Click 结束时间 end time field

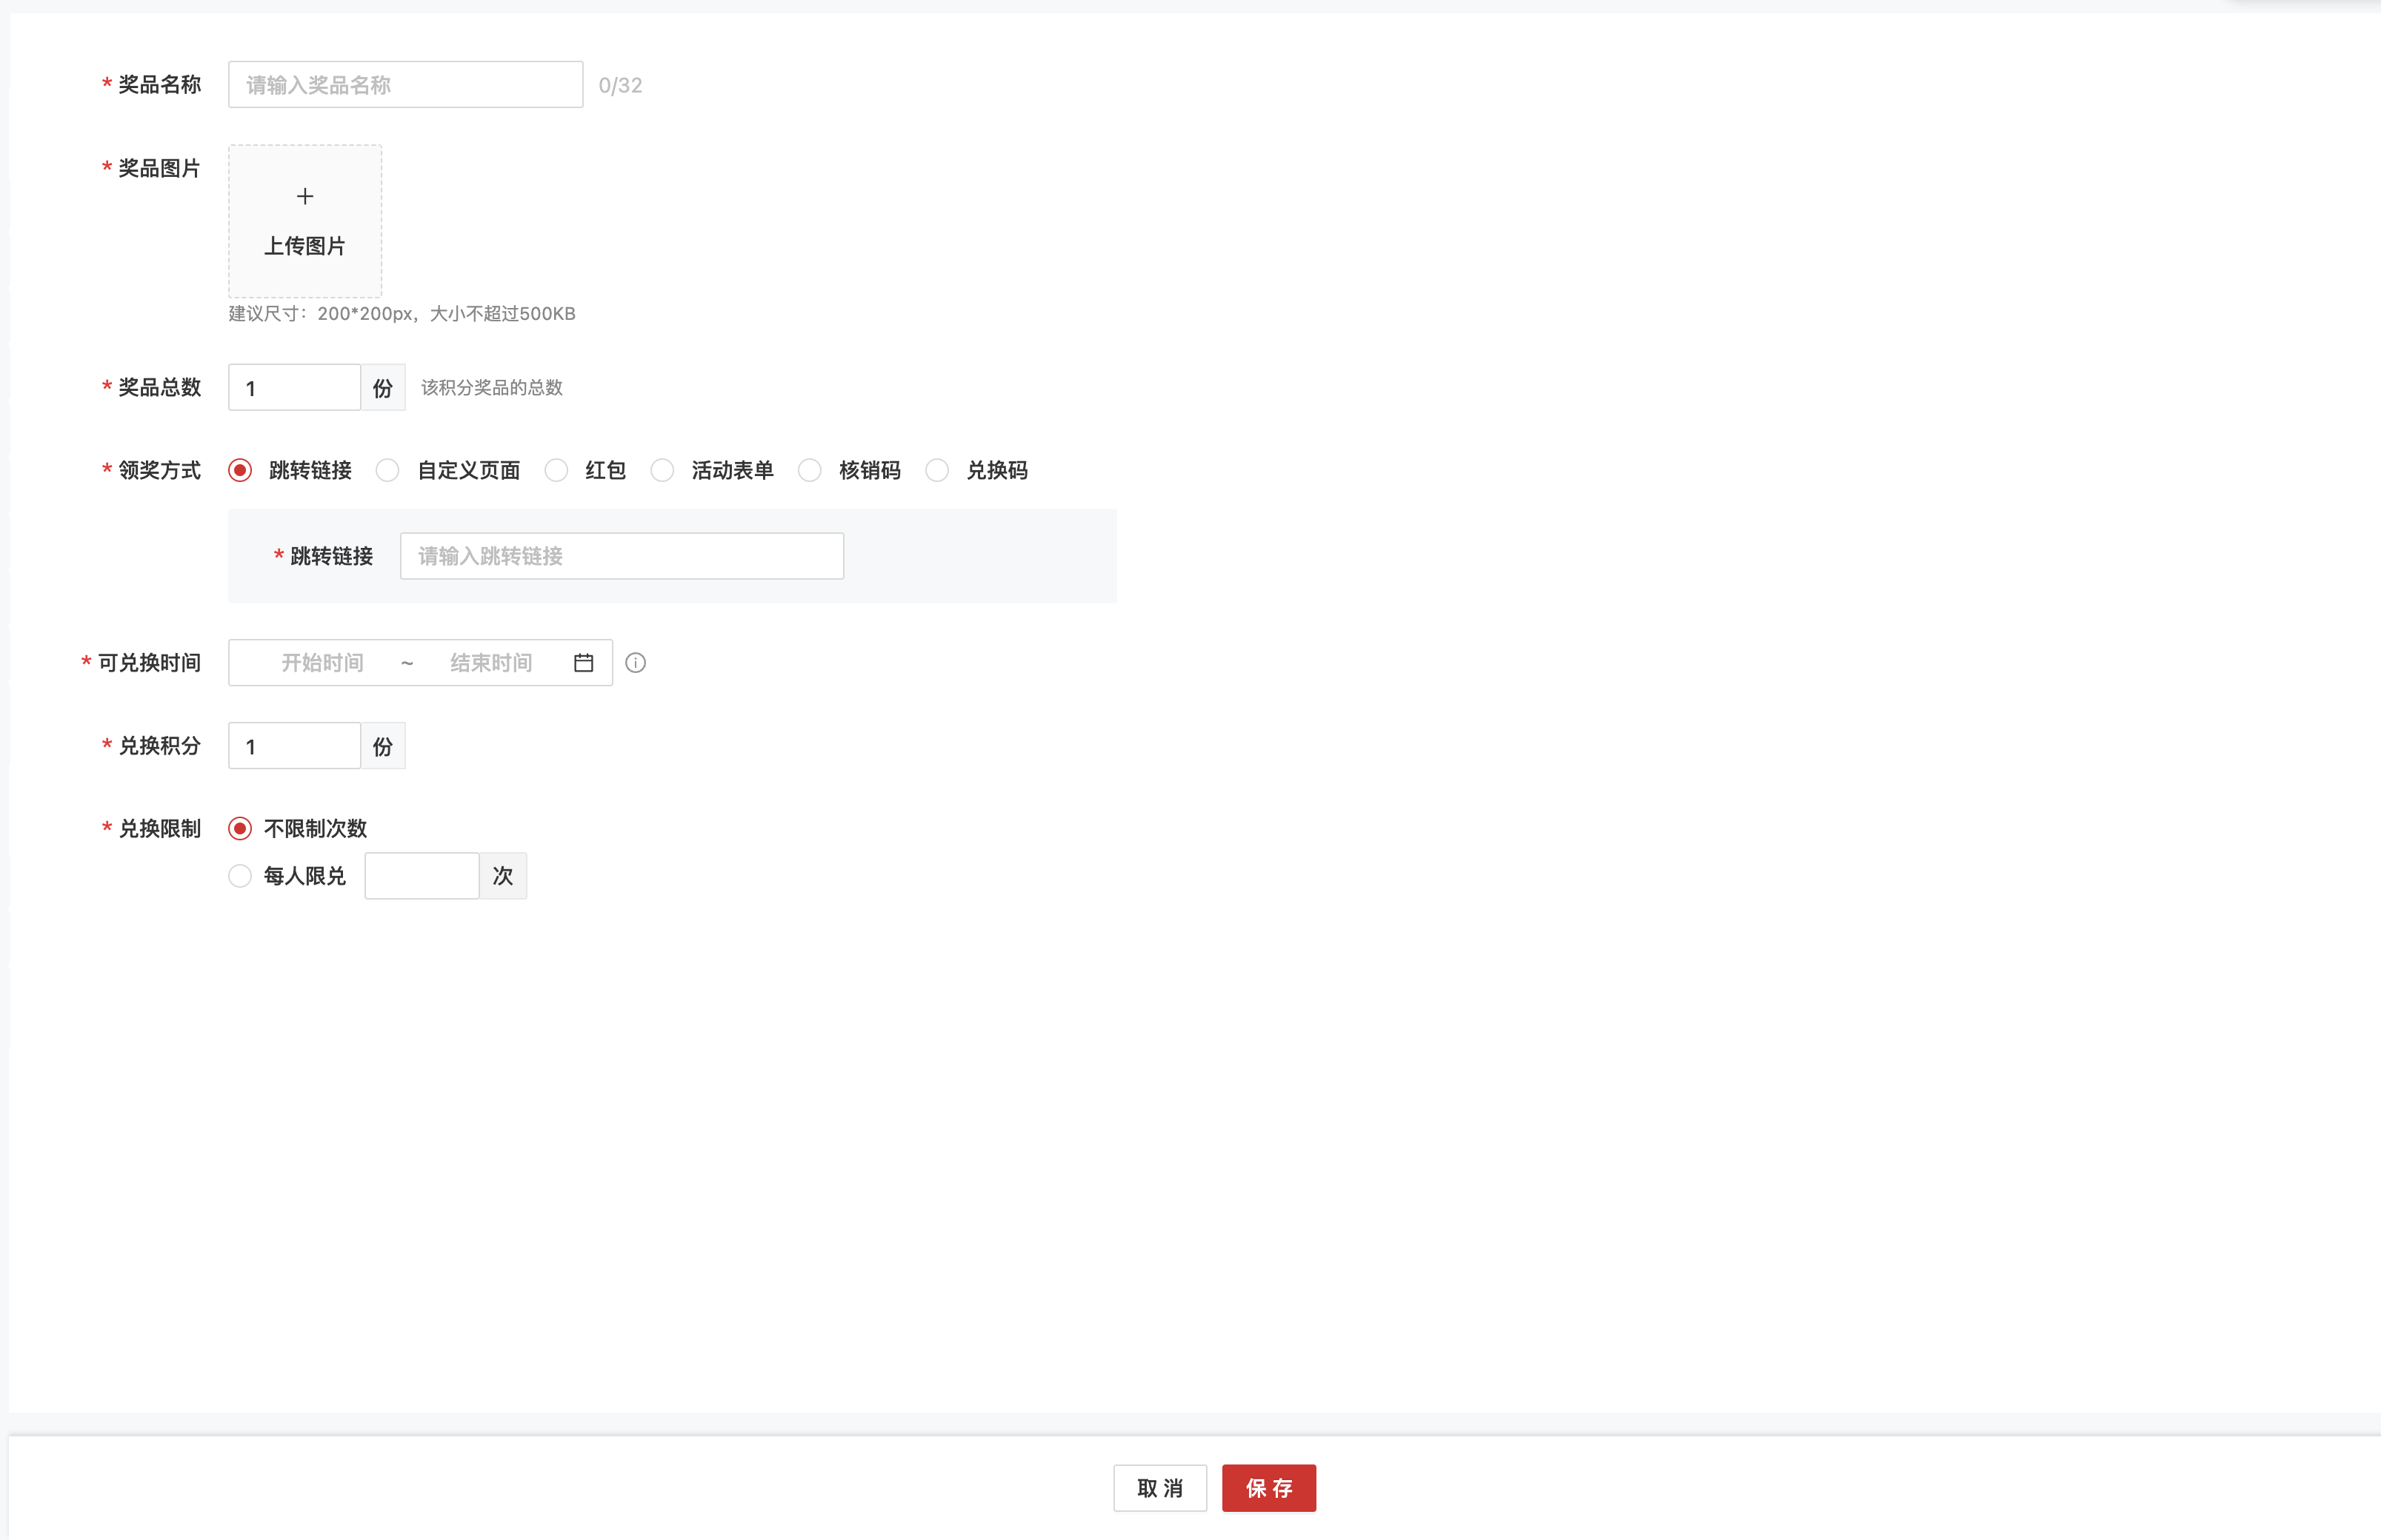(491, 663)
